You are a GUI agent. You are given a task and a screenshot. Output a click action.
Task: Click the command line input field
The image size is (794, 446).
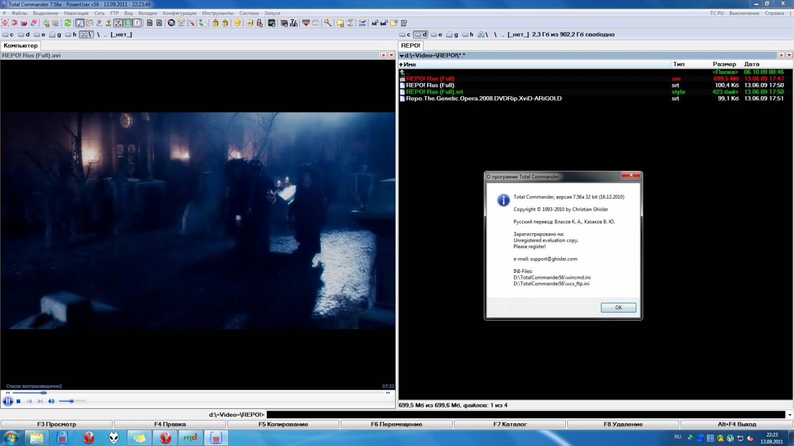pyautogui.click(x=526, y=415)
